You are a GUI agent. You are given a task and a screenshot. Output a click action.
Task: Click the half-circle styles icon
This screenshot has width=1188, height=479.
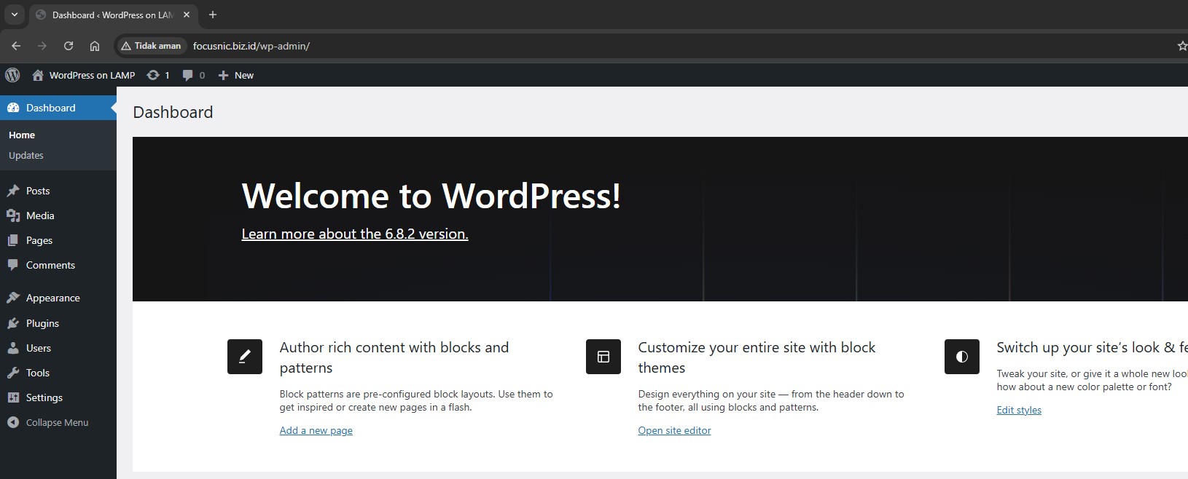coord(962,357)
